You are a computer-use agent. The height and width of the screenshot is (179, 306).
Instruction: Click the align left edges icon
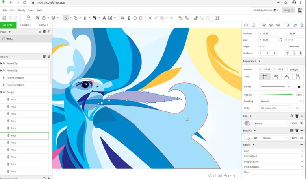click(264, 25)
